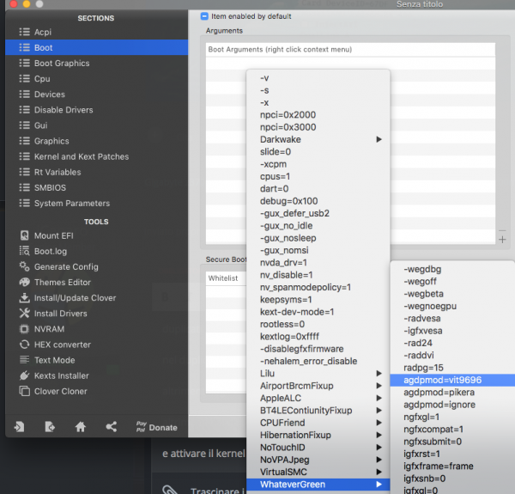Expand the Darkwake submenu arrow
This screenshot has width=515, height=494.
click(x=379, y=139)
